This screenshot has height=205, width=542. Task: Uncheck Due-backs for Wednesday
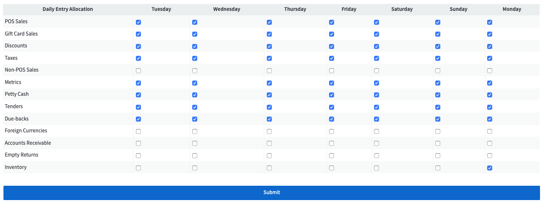(x=195, y=119)
